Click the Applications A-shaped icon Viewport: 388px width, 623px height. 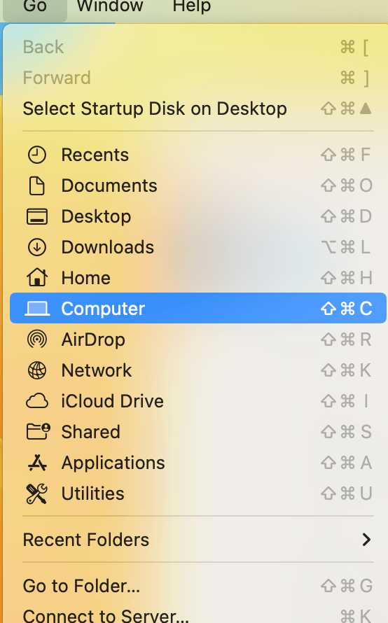coord(37,463)
